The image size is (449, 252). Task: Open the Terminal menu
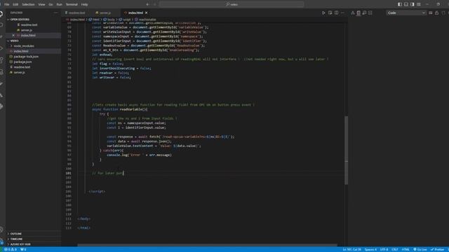[x=72, y=4]
